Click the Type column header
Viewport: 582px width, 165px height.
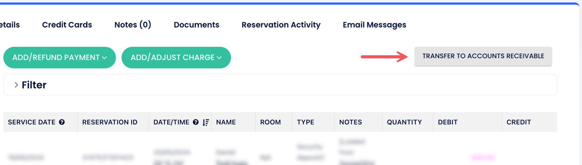[x=305, y=122]
